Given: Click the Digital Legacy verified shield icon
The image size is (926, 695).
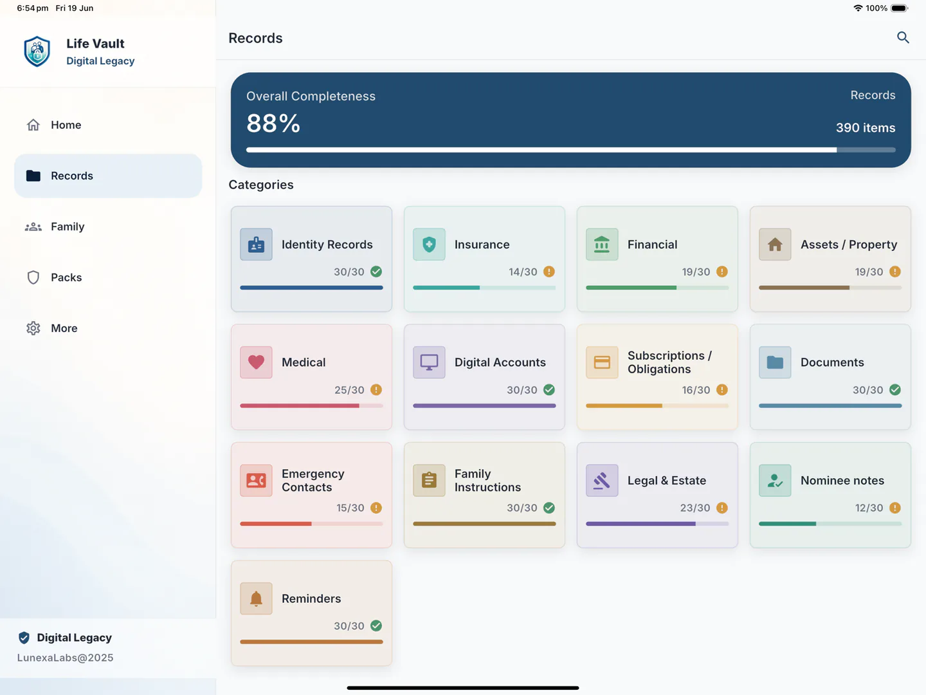Looking at the screenshot, I should [x=24, y=638].
